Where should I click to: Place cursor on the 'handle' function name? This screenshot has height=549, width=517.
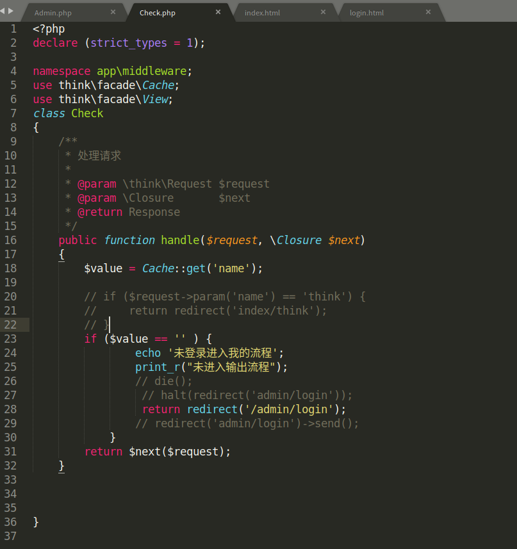tap(180, 240)
